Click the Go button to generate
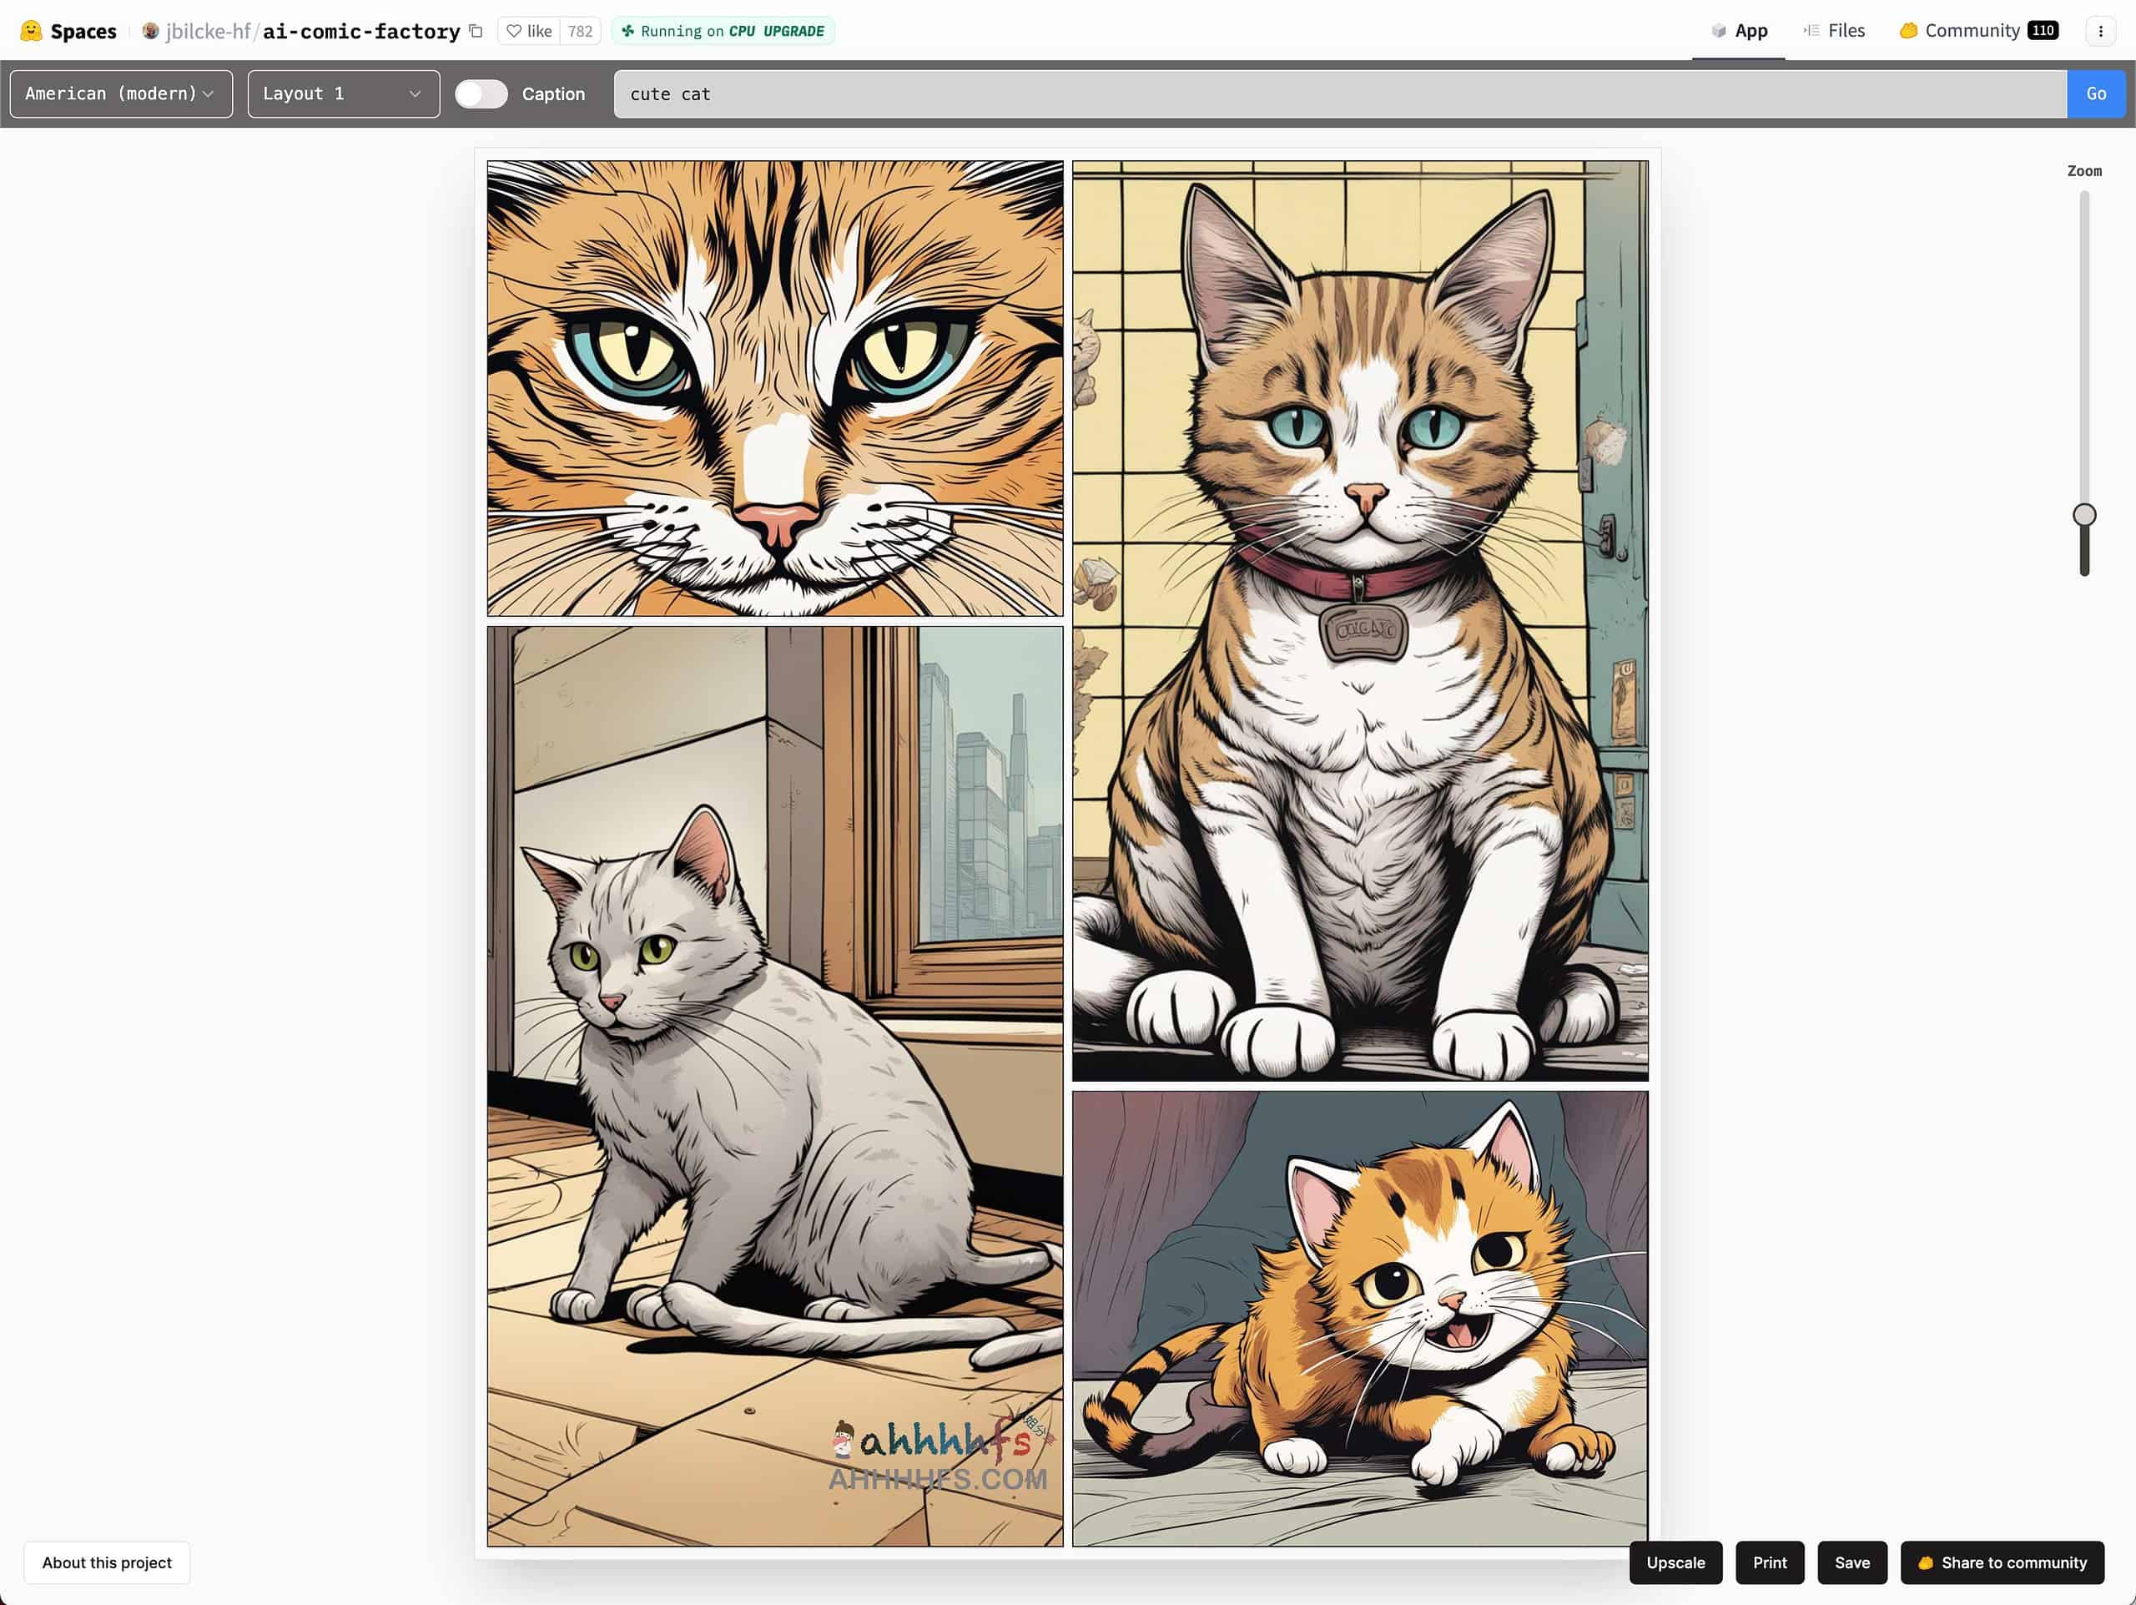The height and width of the screenshot is (1605, 2136). click(x=2096, y=93)
